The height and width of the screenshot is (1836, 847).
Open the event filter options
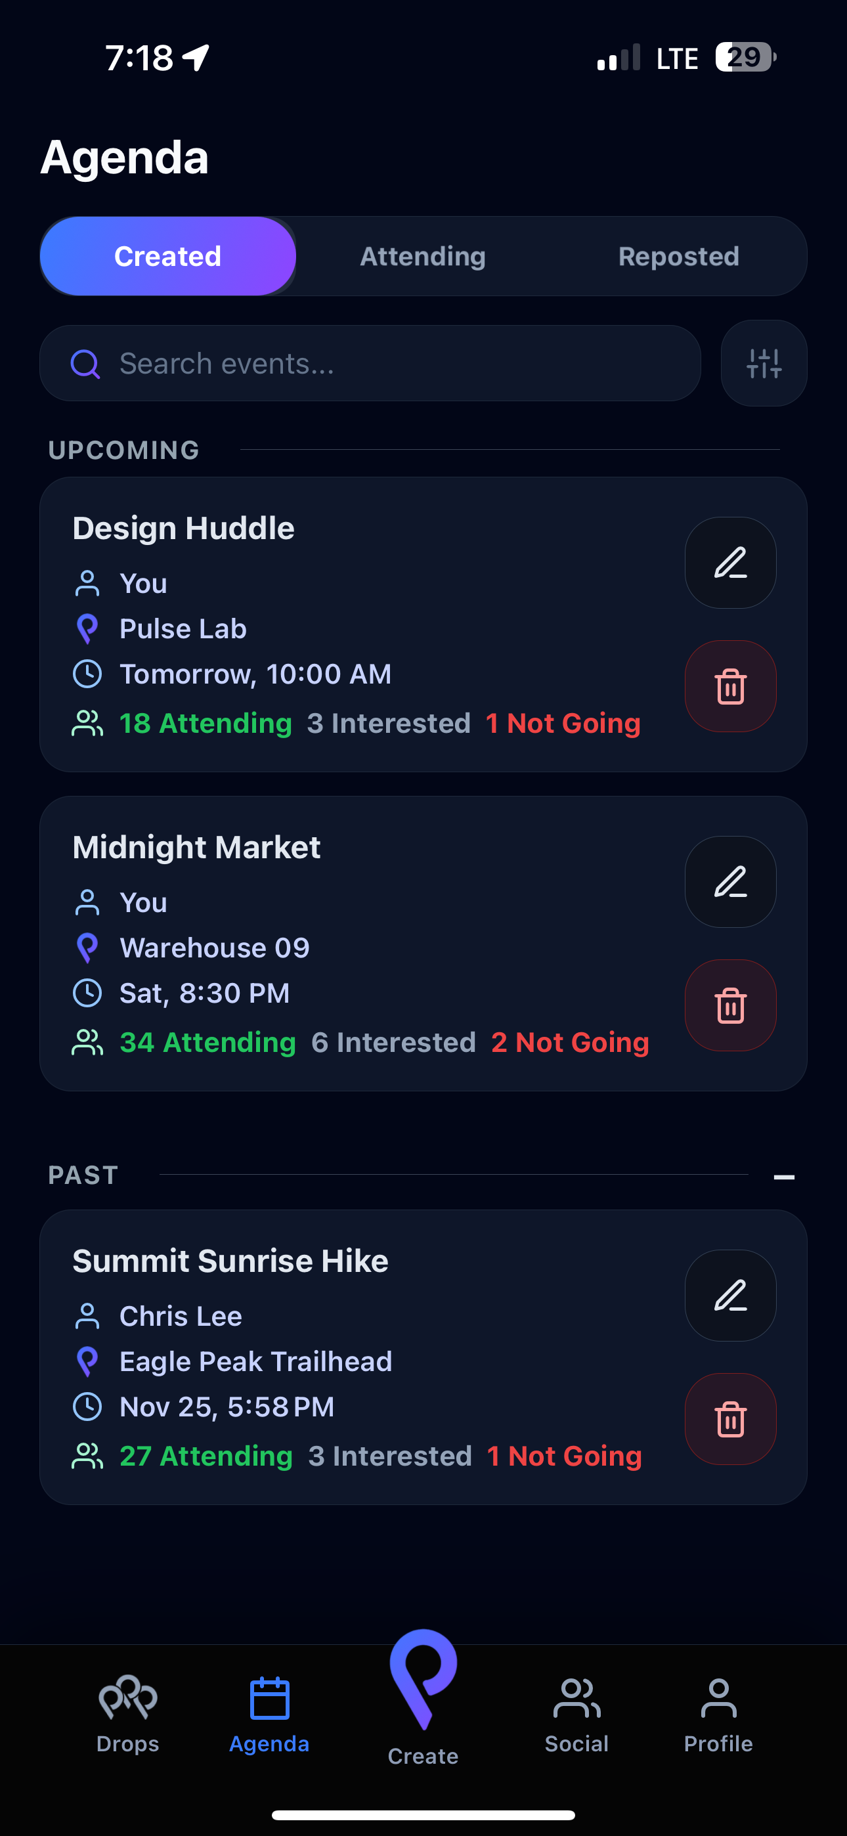click(x=764, y=364)
